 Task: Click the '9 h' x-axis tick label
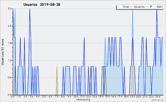[x=69, y=96]
